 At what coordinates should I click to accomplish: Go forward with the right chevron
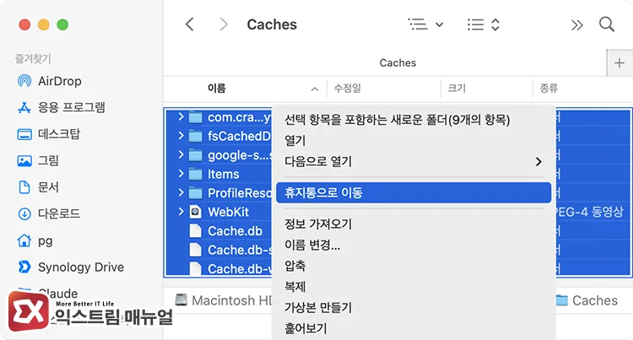(x=224, y=24)
